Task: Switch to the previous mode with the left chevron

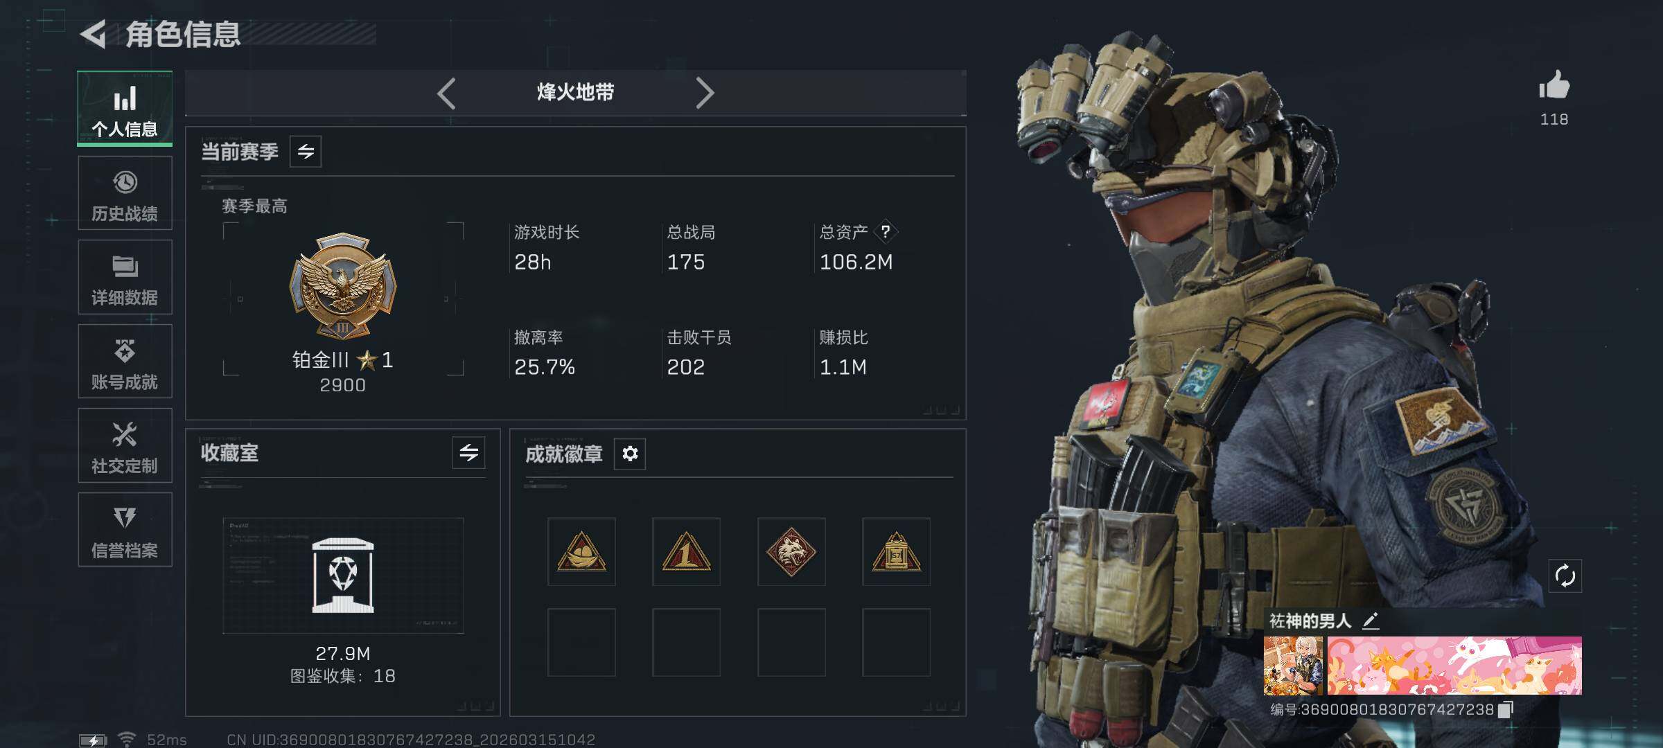Action: point(447,93)
